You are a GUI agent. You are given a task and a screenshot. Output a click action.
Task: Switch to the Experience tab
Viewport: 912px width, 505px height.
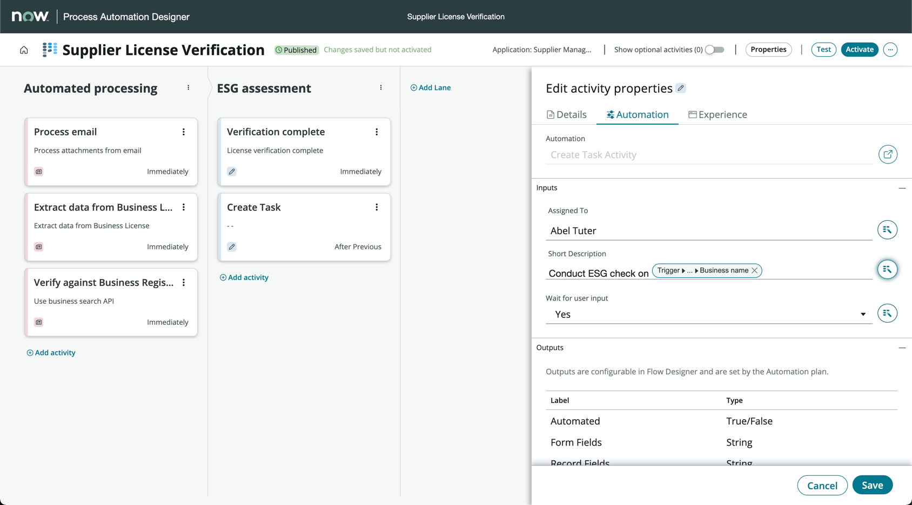[x=717, y=115]
